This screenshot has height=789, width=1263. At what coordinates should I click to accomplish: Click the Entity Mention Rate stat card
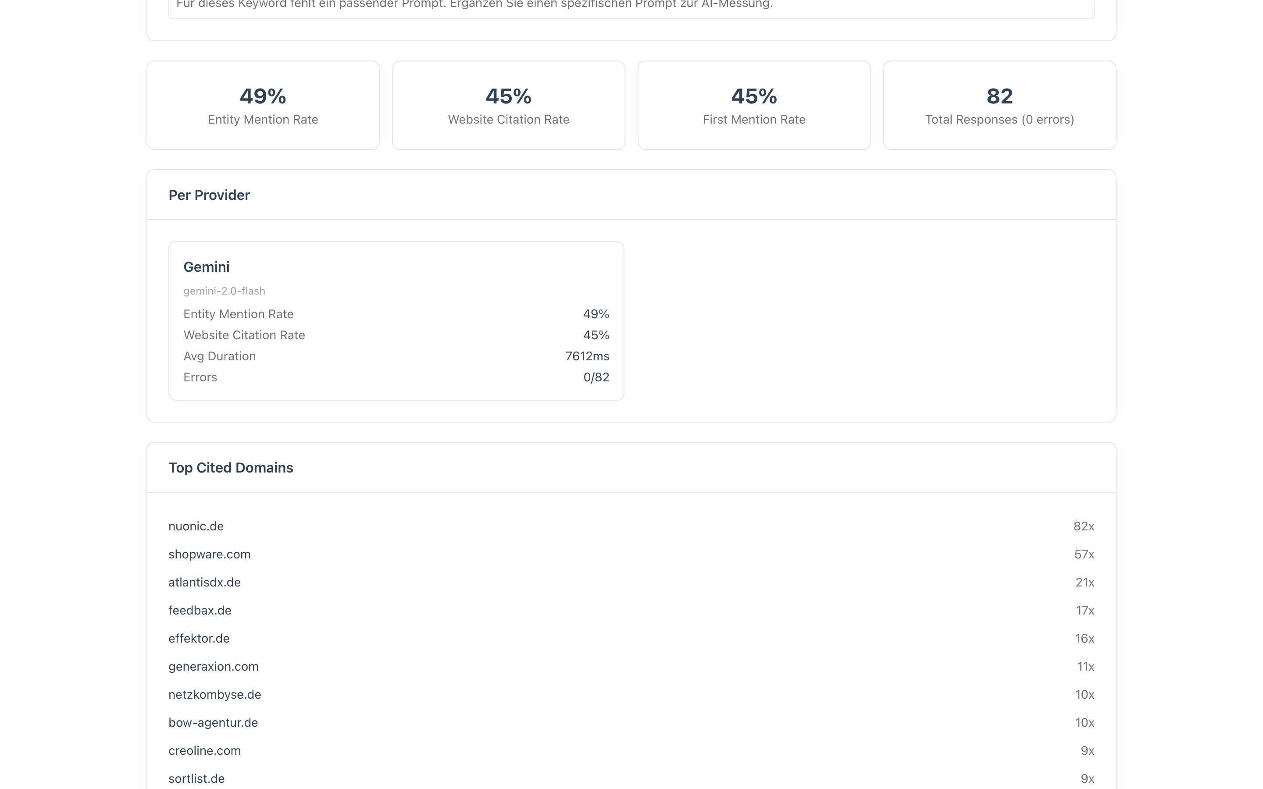(263, 105)
